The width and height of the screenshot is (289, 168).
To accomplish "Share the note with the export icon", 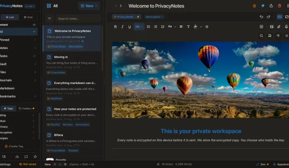I will 271,6.
